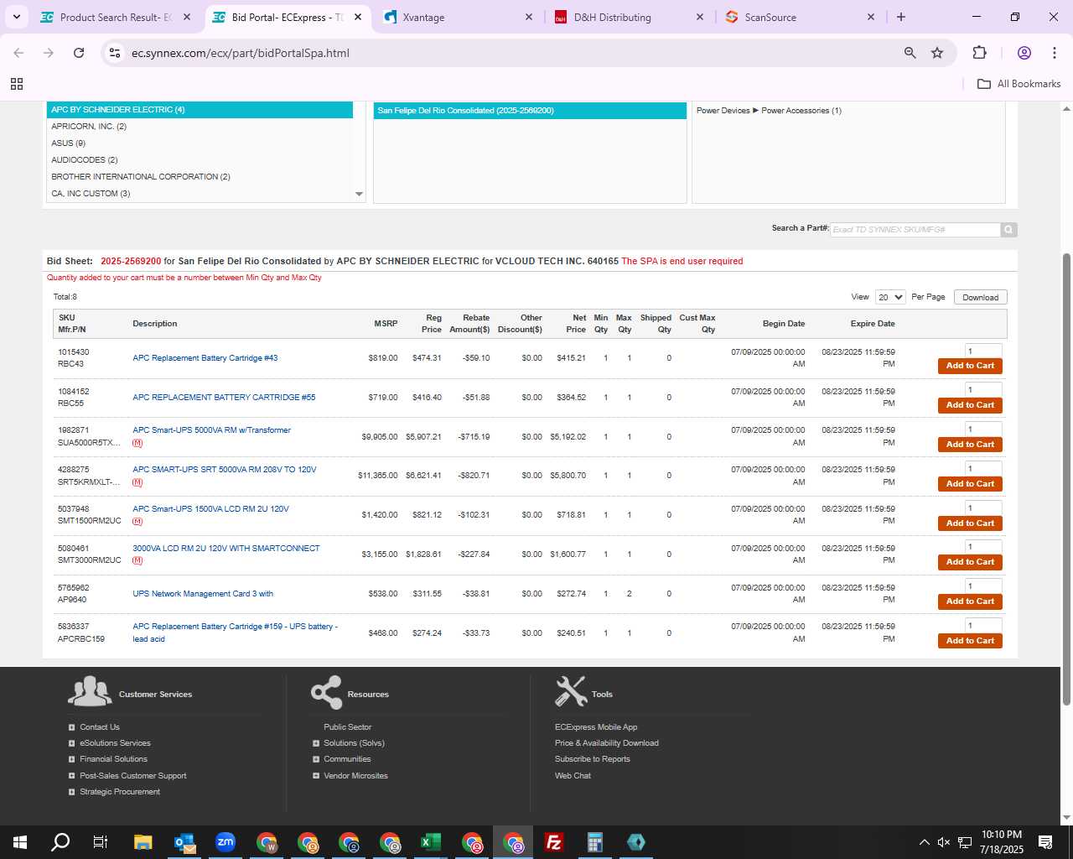Select APC BY SCHNEIDER ELECTRIC (4) vendor
1073x859 pixels.
pyautogui.click(x=200, y=110)
